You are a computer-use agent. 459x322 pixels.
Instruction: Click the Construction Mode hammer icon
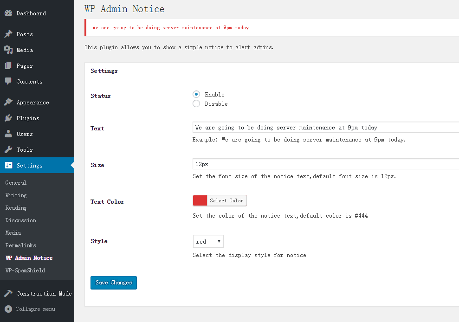(x=8, y=293)
